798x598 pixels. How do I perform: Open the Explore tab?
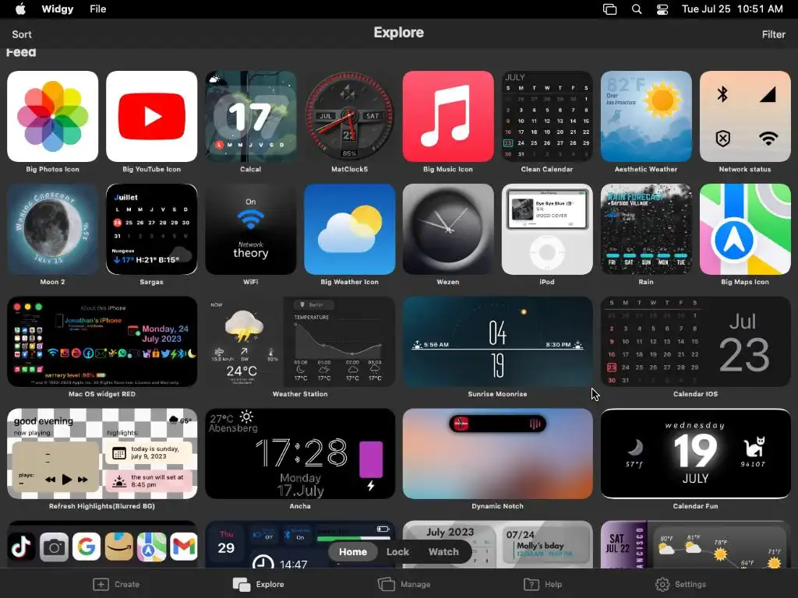[259, 584]
